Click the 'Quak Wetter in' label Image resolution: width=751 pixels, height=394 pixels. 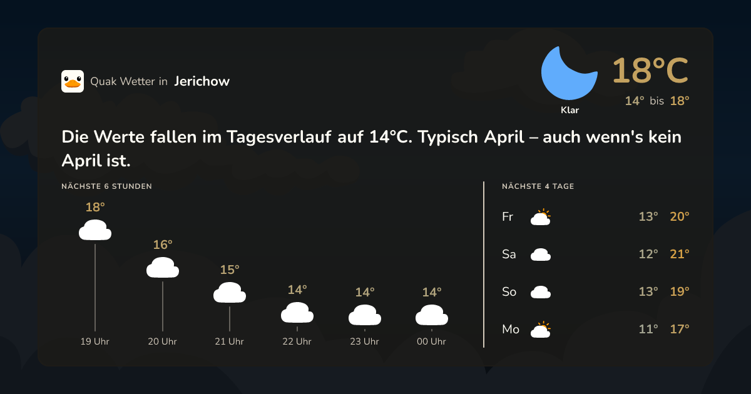129,81
